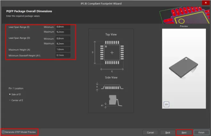The height and width of the screenshot is (136, 211).
Task: Click the 'Maximum Height (A)' label
Action: 19,50
